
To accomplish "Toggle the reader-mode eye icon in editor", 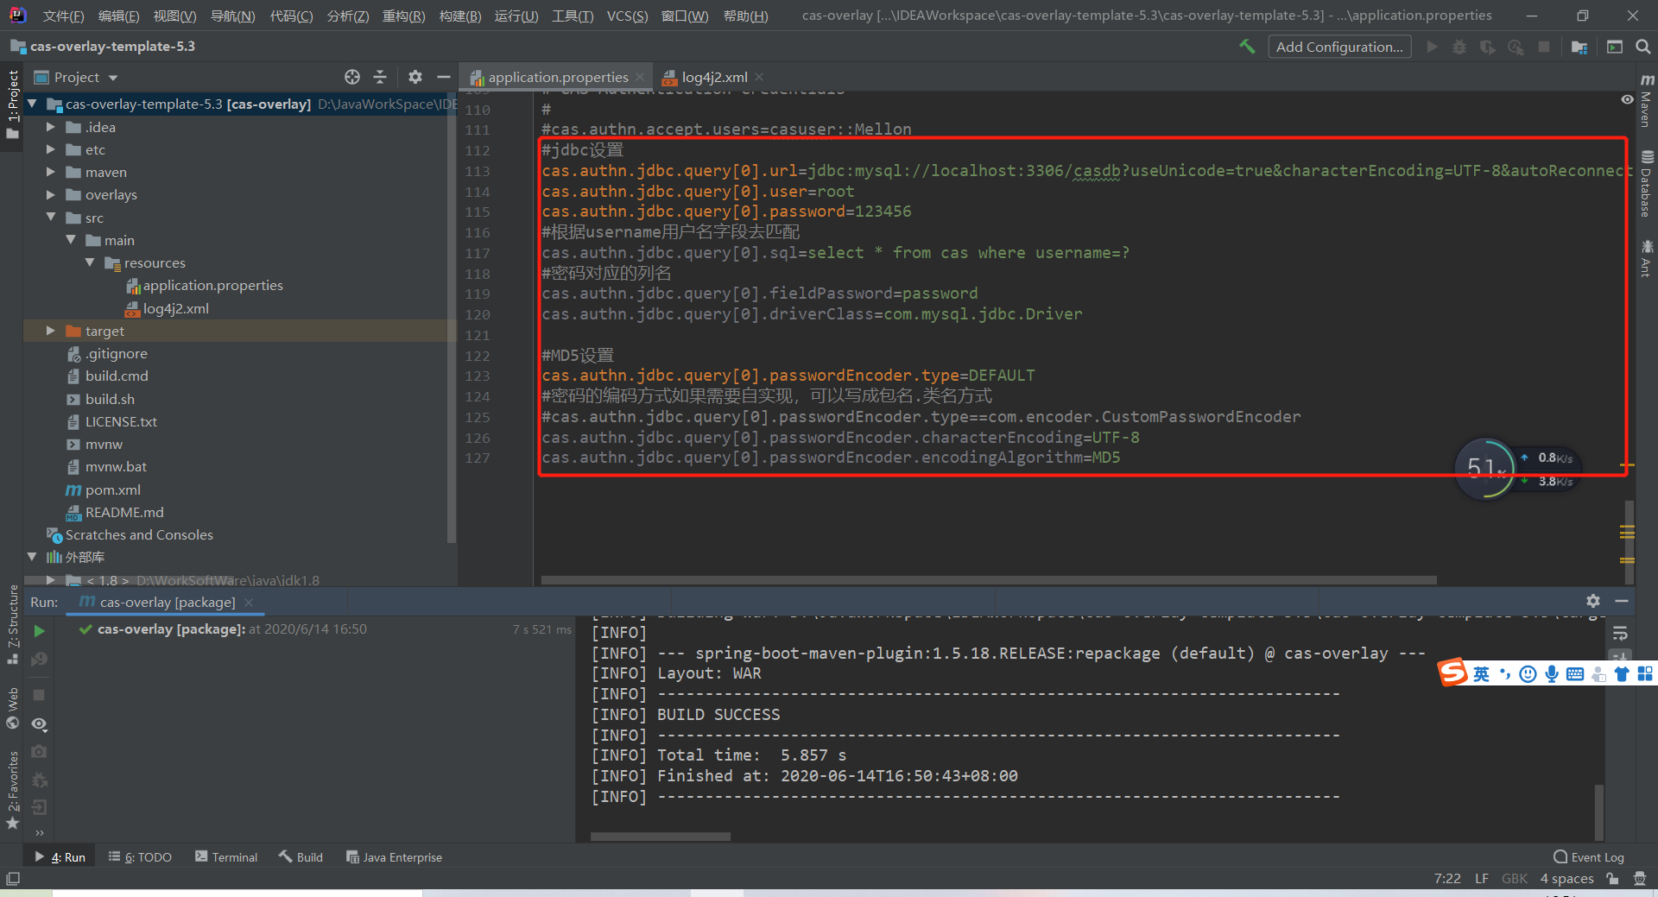I will coord(1627,100).
